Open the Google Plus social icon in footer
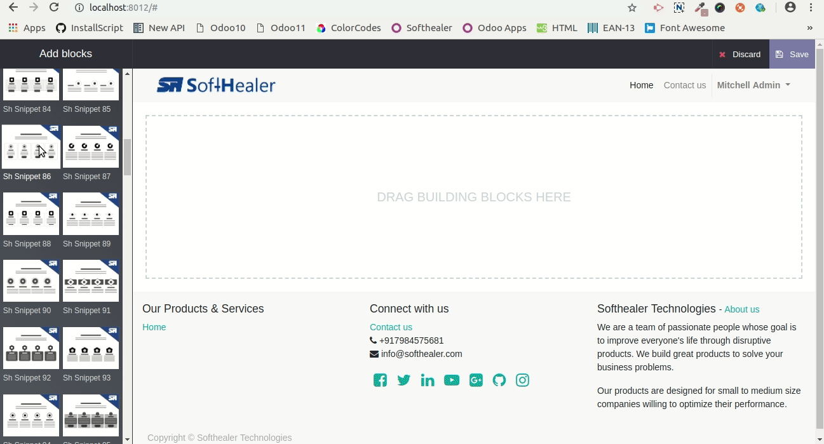 pos(476,380)
